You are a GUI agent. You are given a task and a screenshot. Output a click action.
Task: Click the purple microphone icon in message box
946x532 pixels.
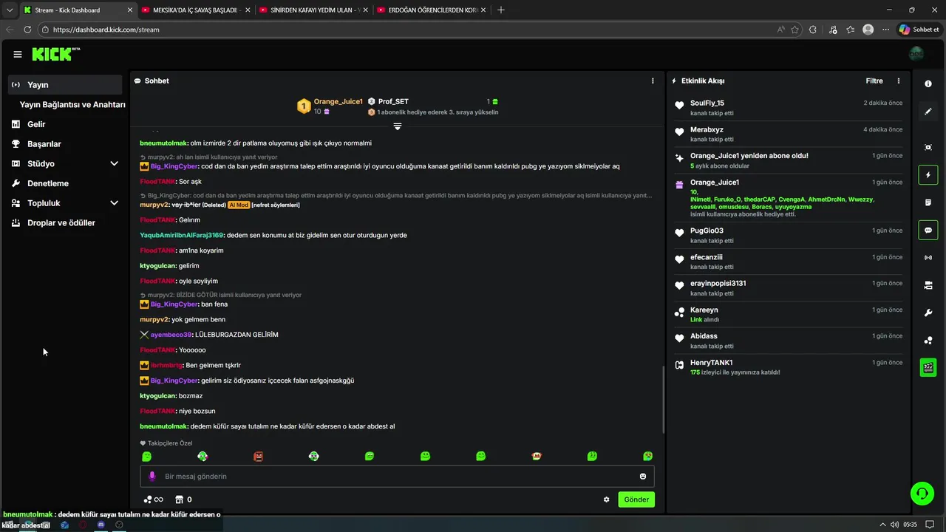[x=152, y=477]
